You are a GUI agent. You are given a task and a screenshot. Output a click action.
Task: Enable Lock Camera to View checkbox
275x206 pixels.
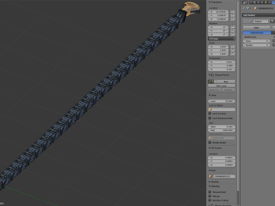click(x=210, y=118)
